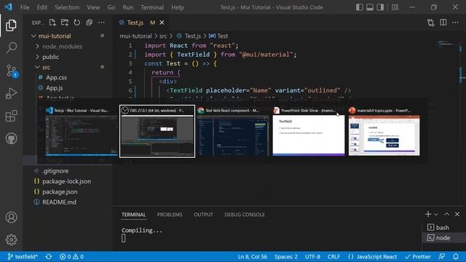This screenshot has height=262, width=466.
Task: Collapse all folders in Explorer
Action: (x=89, y=23)
